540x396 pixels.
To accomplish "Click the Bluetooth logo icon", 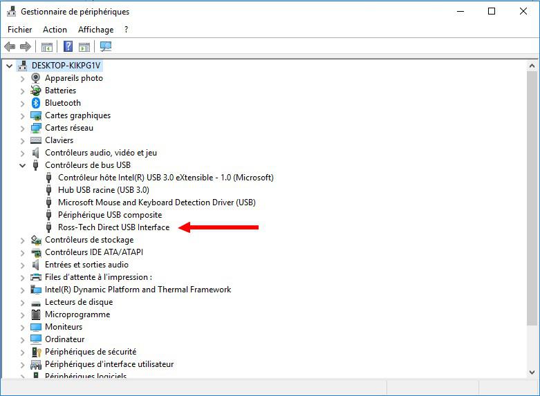I will (36, 103).
